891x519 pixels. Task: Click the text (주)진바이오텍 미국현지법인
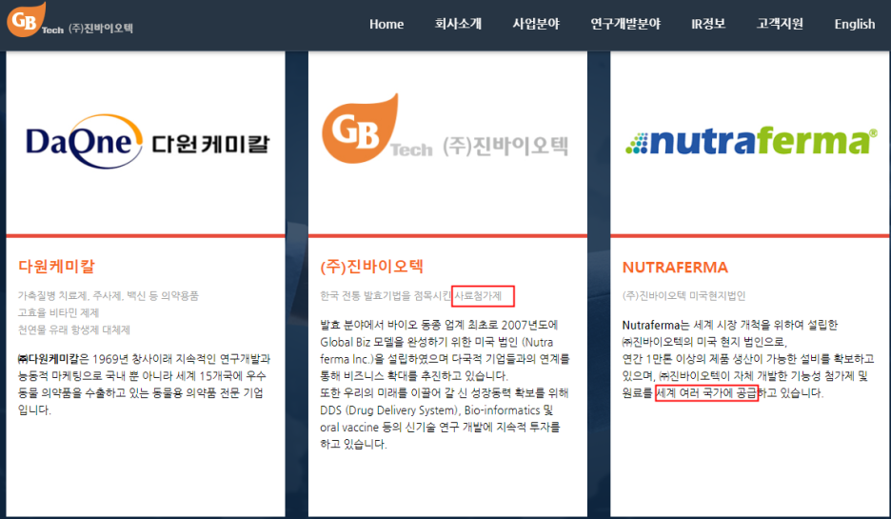point(683,295)
